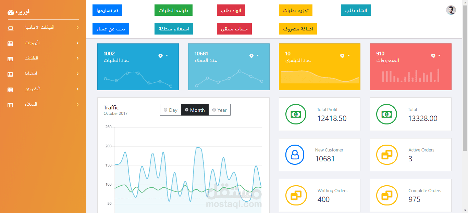Click the Active Orders stacked squares icon
Viewport: 468px width, 213px height.
[x=386, y=155]
